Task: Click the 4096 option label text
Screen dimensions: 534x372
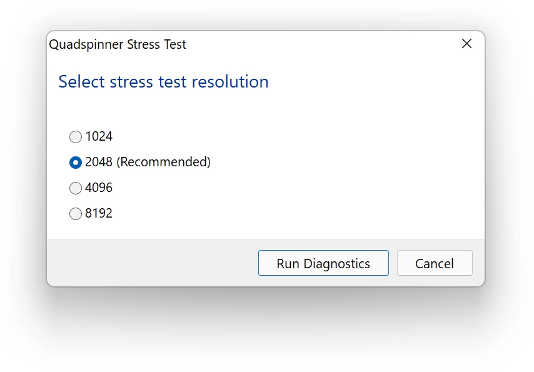Action: (99, 188)
